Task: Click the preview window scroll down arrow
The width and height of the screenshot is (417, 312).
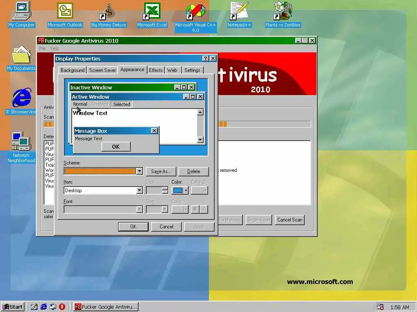Action: (200, 140)
